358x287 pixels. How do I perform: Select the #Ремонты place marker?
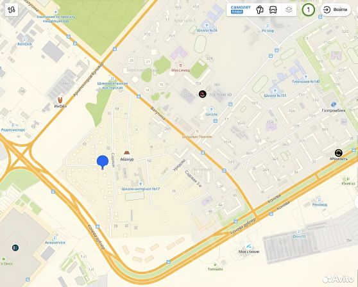pos(339,153)
